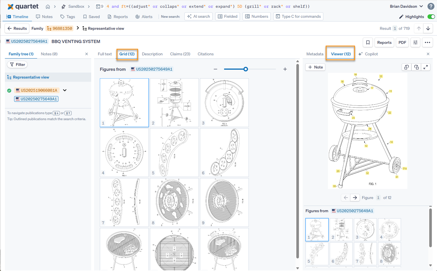
Task: Click the figure number field in viewer
Action: (378, 198)
